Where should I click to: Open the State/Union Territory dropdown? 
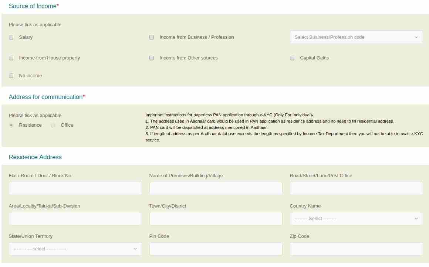tap(75, 249)
